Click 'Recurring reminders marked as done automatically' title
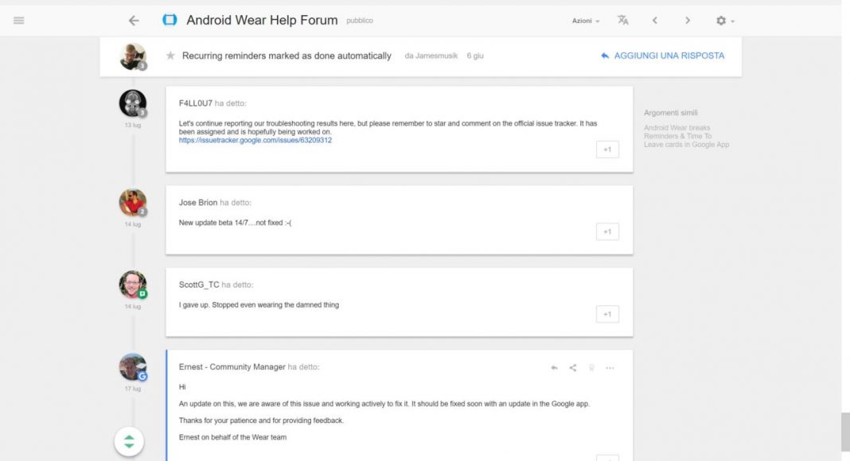Viewport: 850px width, 461px height. tap(287, 56)
